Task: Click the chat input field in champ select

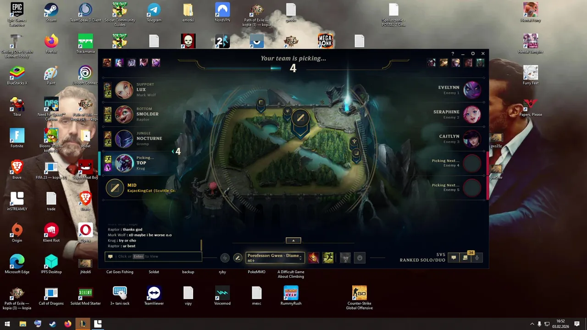Action: point(153,256)
